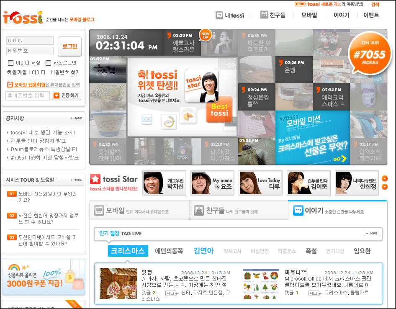The width and height of the screenshot is (396, 309).
Task: Switch to the 이야기 content tab
Action: point(337,210)
